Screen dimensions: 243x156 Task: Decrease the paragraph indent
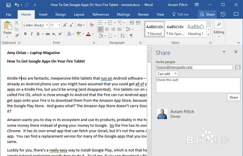[x=132, y=23]
